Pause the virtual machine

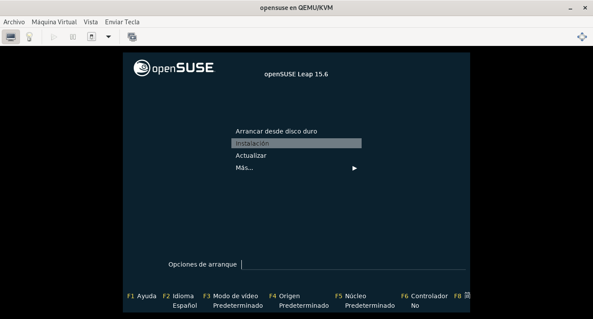coord(73,37)
